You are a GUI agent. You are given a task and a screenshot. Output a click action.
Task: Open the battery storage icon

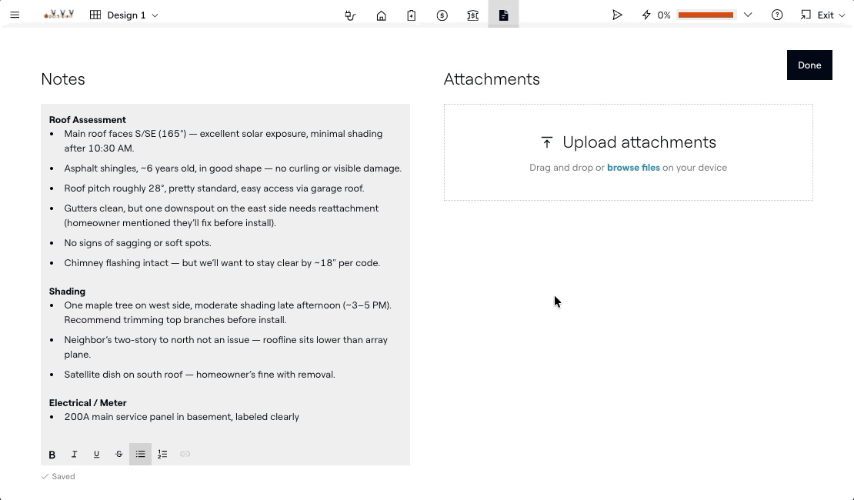412,15
